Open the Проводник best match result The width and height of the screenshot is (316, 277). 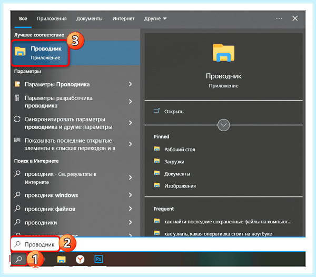76,53
